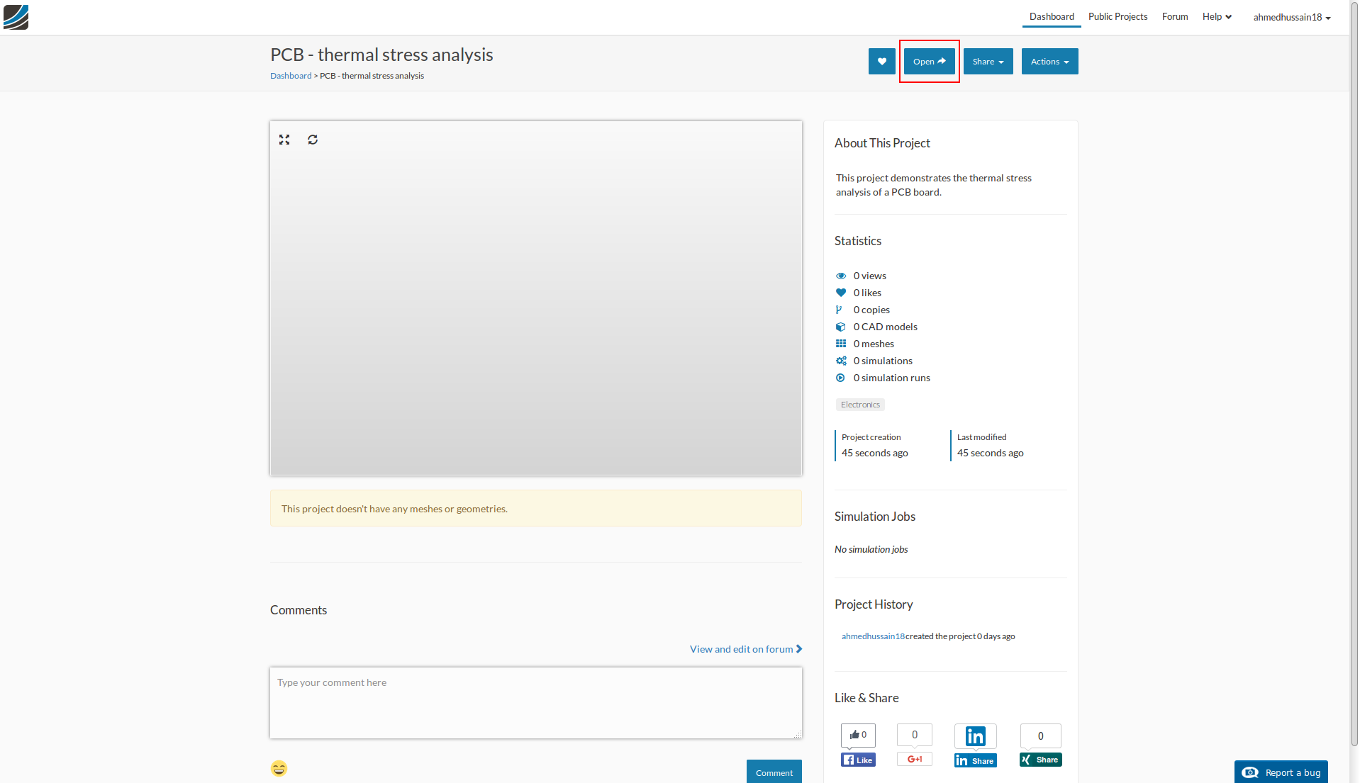Click the likes heart statistic icon
This screenshot has height=783, width=1360.
(x=841, y=293)
